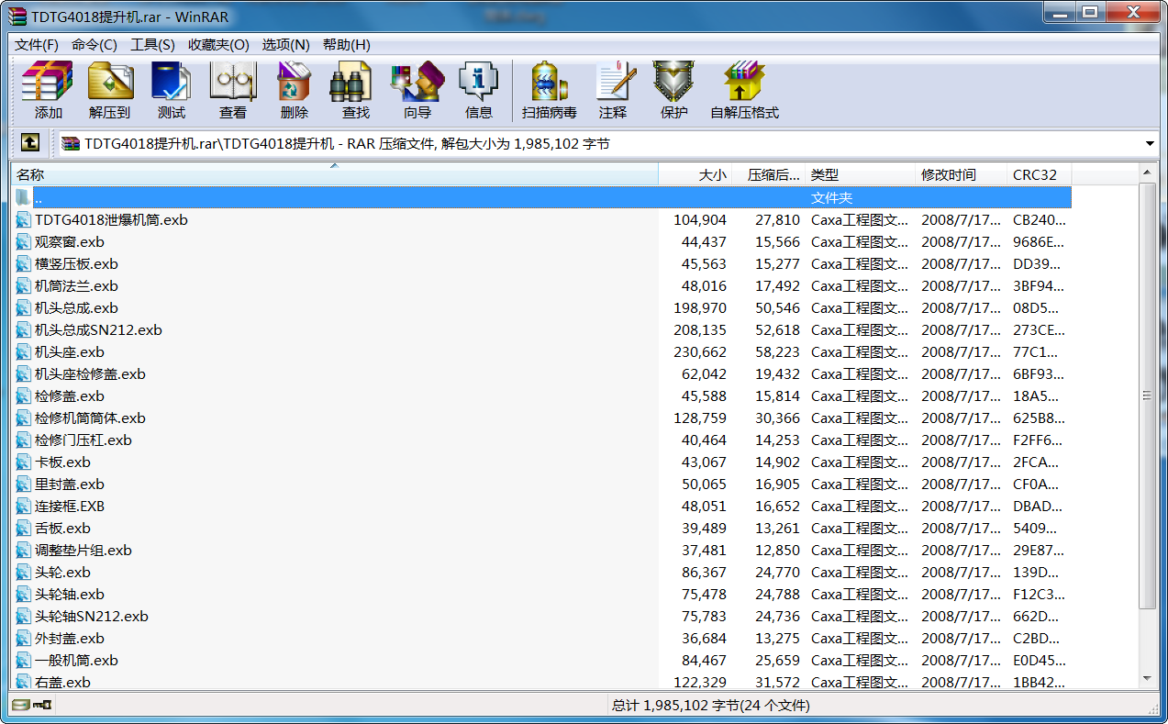Open the 查看 (View) tool
The width and height of the screenshot is (1168, 724).
click(x=232, y=90)
